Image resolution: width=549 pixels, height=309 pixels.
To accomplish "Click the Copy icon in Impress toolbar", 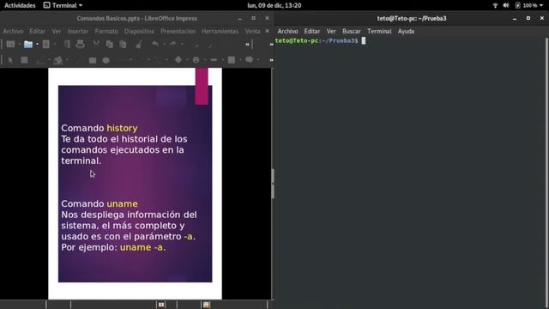I will (x=109, y=44).
